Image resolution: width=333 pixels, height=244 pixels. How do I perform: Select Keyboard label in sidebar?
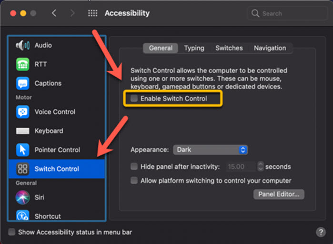(x=49, y=131)
